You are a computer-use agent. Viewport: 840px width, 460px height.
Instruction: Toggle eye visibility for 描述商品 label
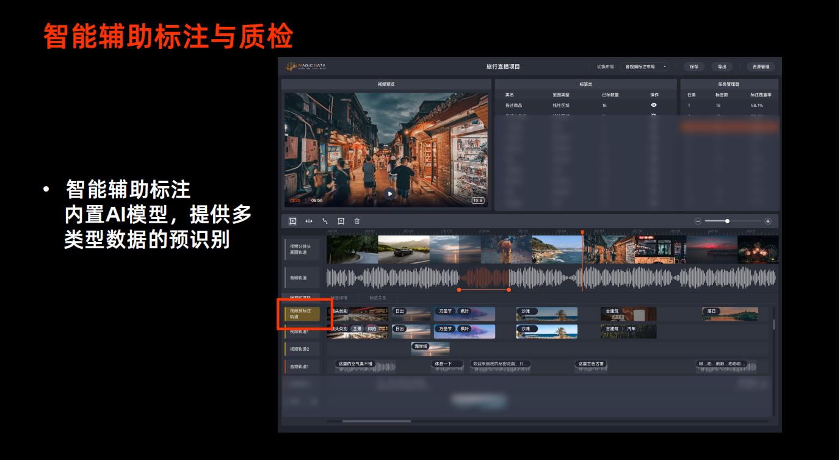tap(654, 105)
